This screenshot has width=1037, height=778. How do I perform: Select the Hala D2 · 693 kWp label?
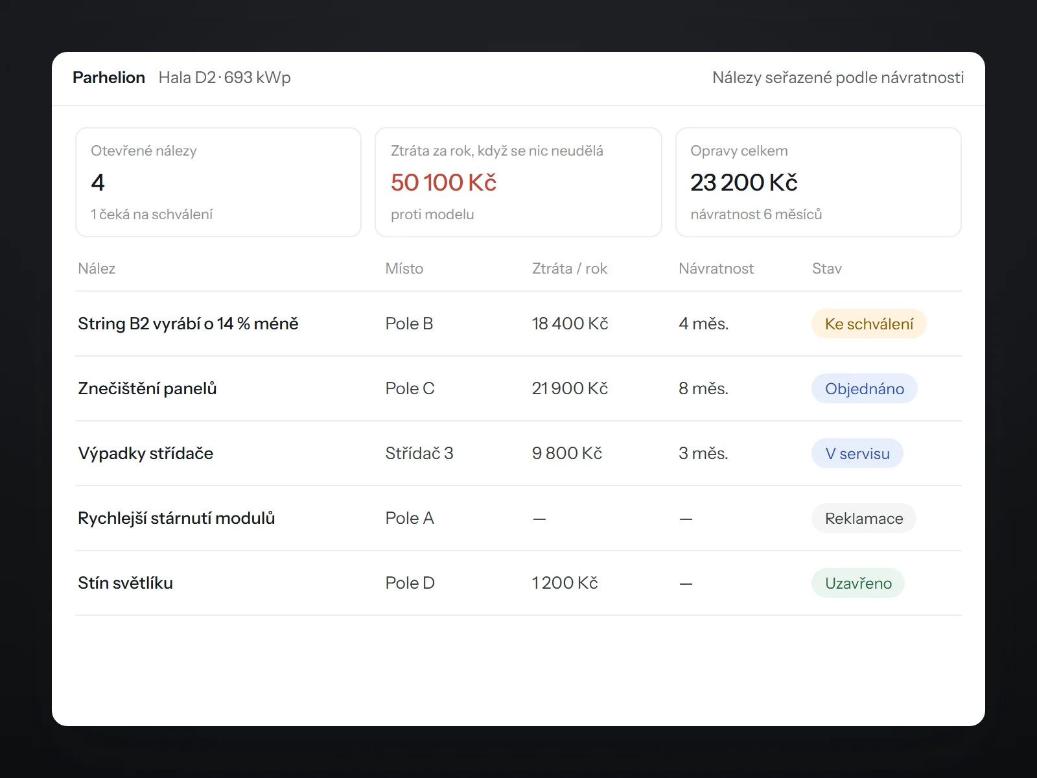[x=224, y=78]
